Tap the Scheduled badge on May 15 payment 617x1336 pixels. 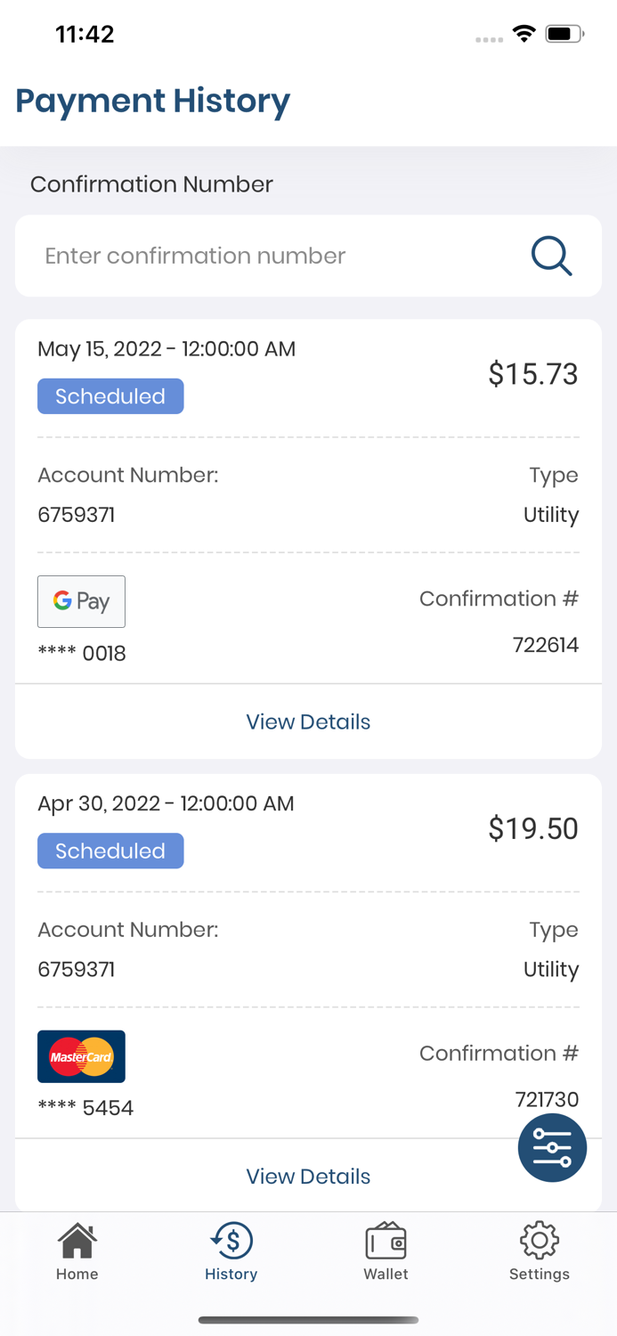tap(110, 396)
